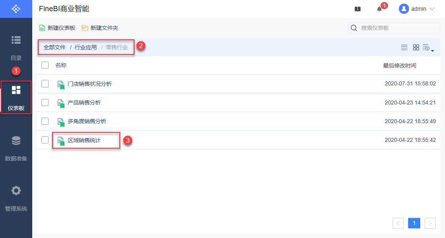Navigate to 行业应用 in breadcrumb
Viewport: 445px width, 238px height.
[86, 47]
